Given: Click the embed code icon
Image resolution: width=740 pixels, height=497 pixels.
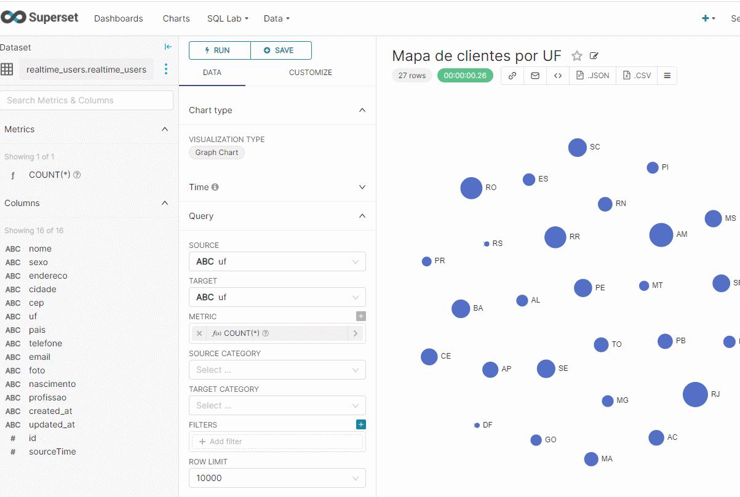Looking at the screenshot, I should point(558,76).
